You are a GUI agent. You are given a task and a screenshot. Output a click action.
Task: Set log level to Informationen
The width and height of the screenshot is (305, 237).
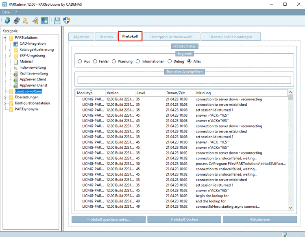pyautogui.click(x=138, y=61)
